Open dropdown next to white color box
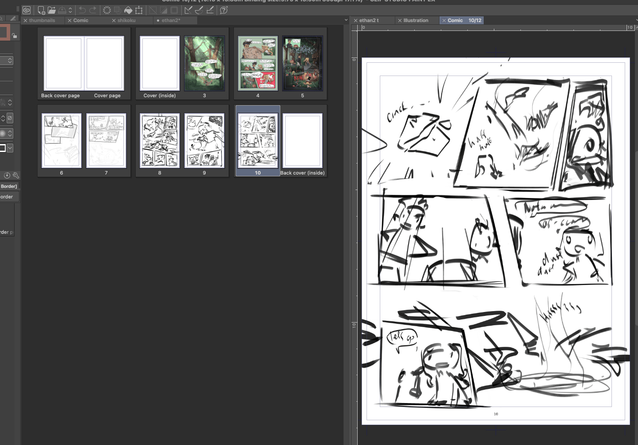This screenshot has width=638, height=445. pyautogui.click(x=10, y=148)
